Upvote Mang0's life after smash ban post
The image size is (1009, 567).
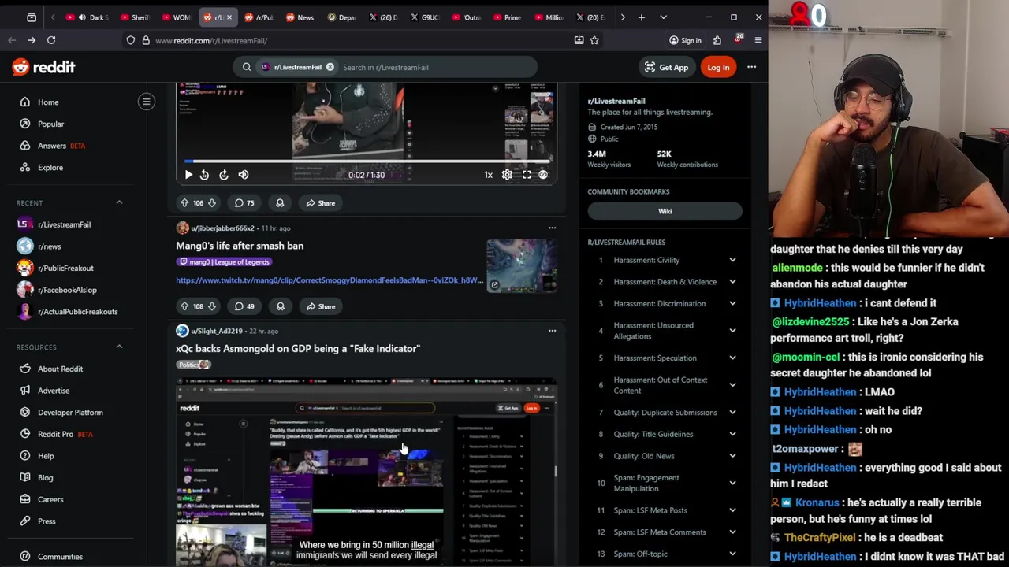coord(184,306)
